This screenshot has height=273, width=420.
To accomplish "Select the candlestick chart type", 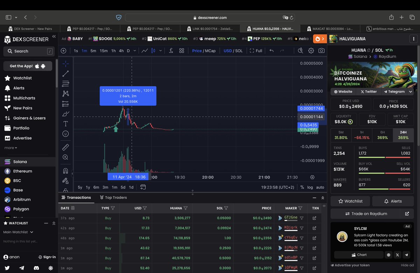I will click(153, 51).
